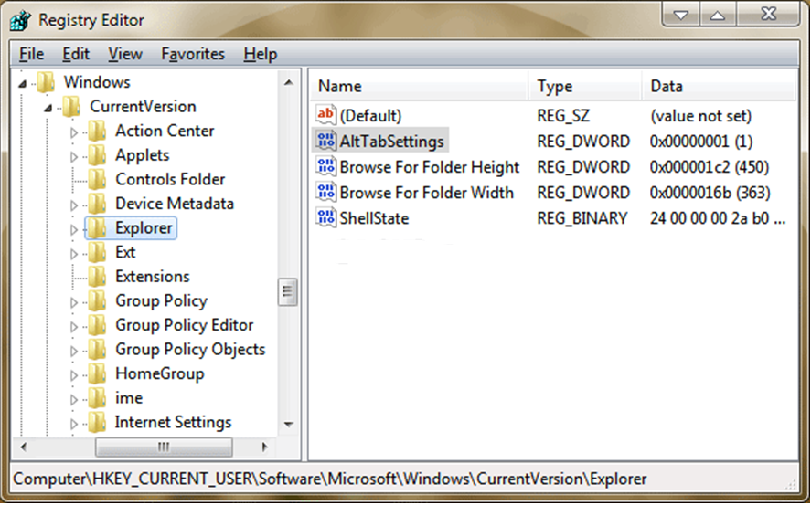The image size is (811, 505).
Task: Open the View menu
Action: click(x=125, y=54)
